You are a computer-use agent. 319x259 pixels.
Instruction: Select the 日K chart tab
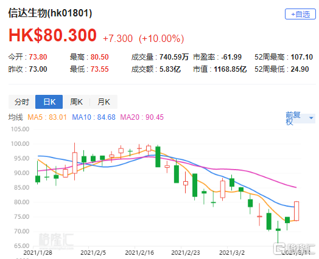[x=49, y=102]
